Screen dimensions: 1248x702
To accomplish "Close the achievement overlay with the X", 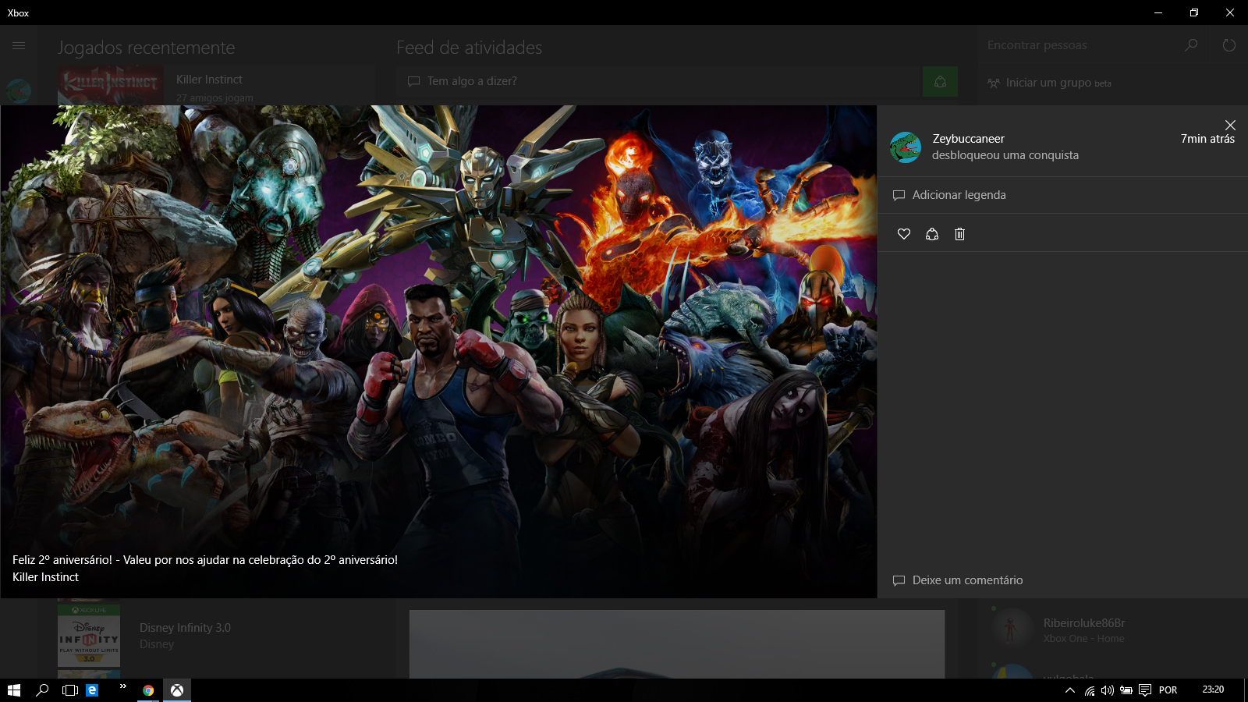I will pos(1230,126).
